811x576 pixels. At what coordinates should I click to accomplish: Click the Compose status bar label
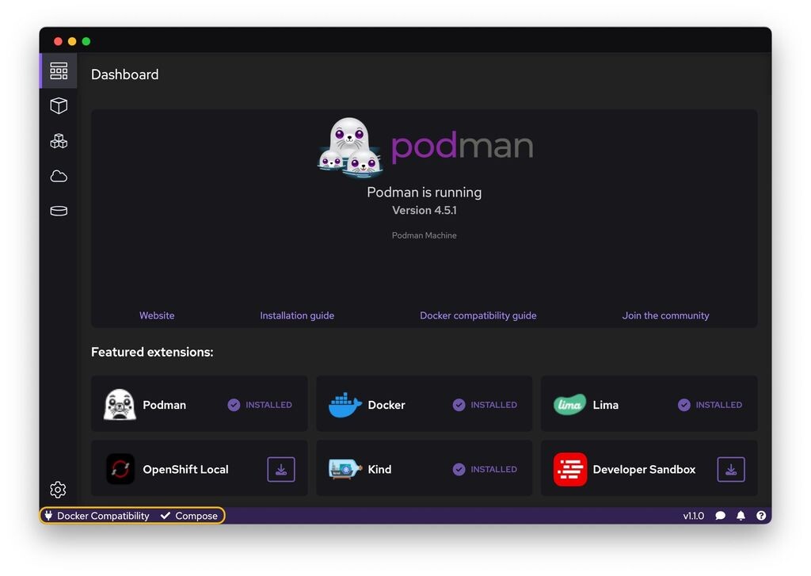click(196, 516)
